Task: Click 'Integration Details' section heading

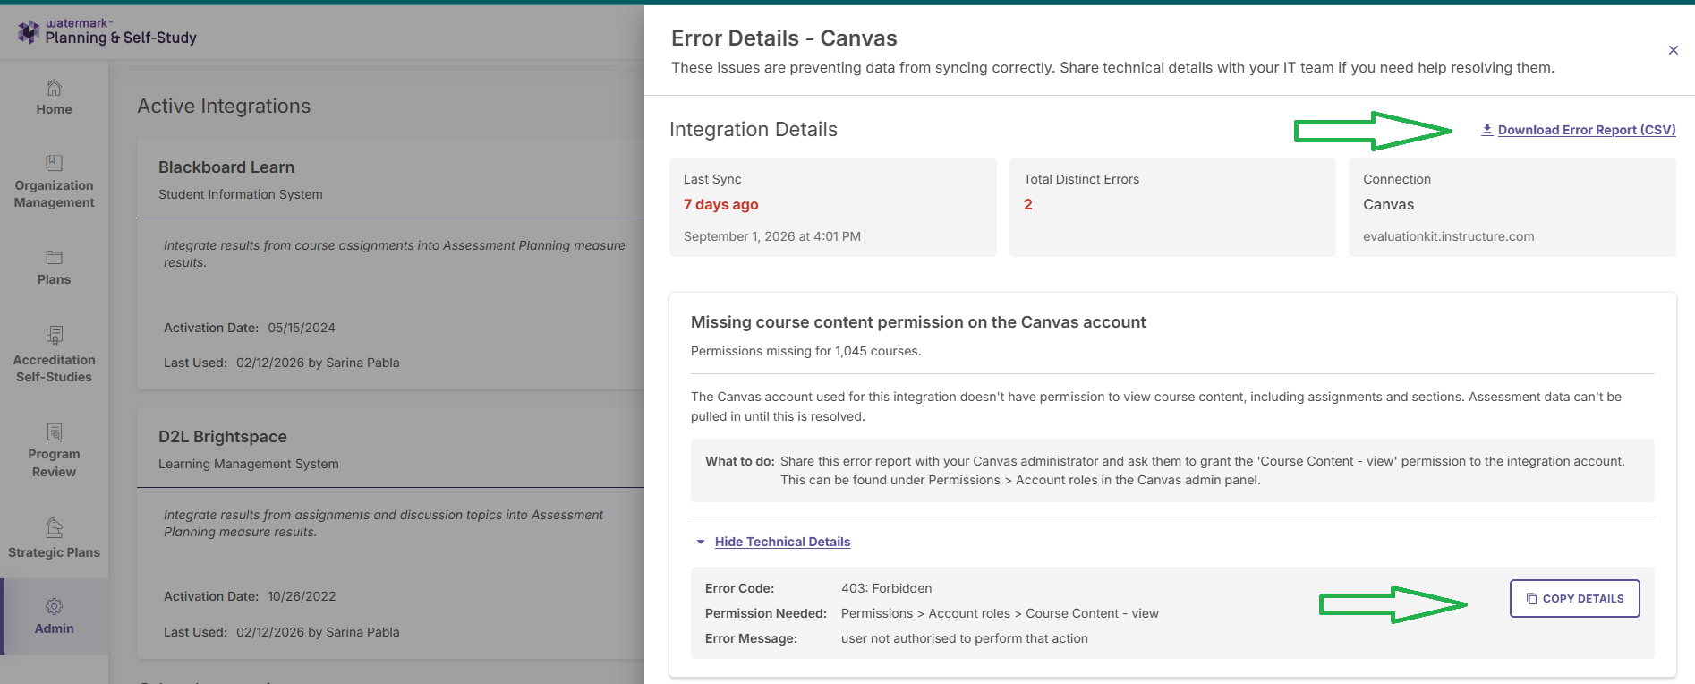Action: click(x=754, y=129)
